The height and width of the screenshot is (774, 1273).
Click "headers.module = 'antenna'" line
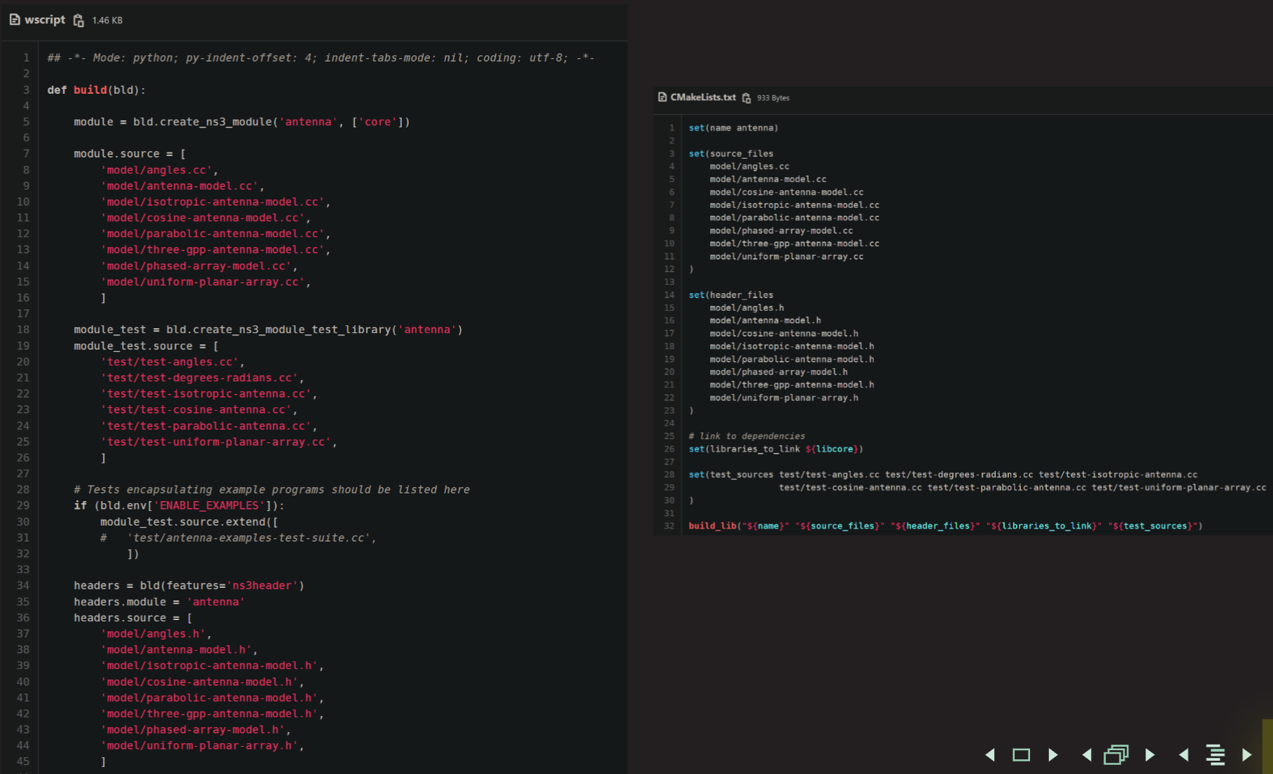point(159,601)
